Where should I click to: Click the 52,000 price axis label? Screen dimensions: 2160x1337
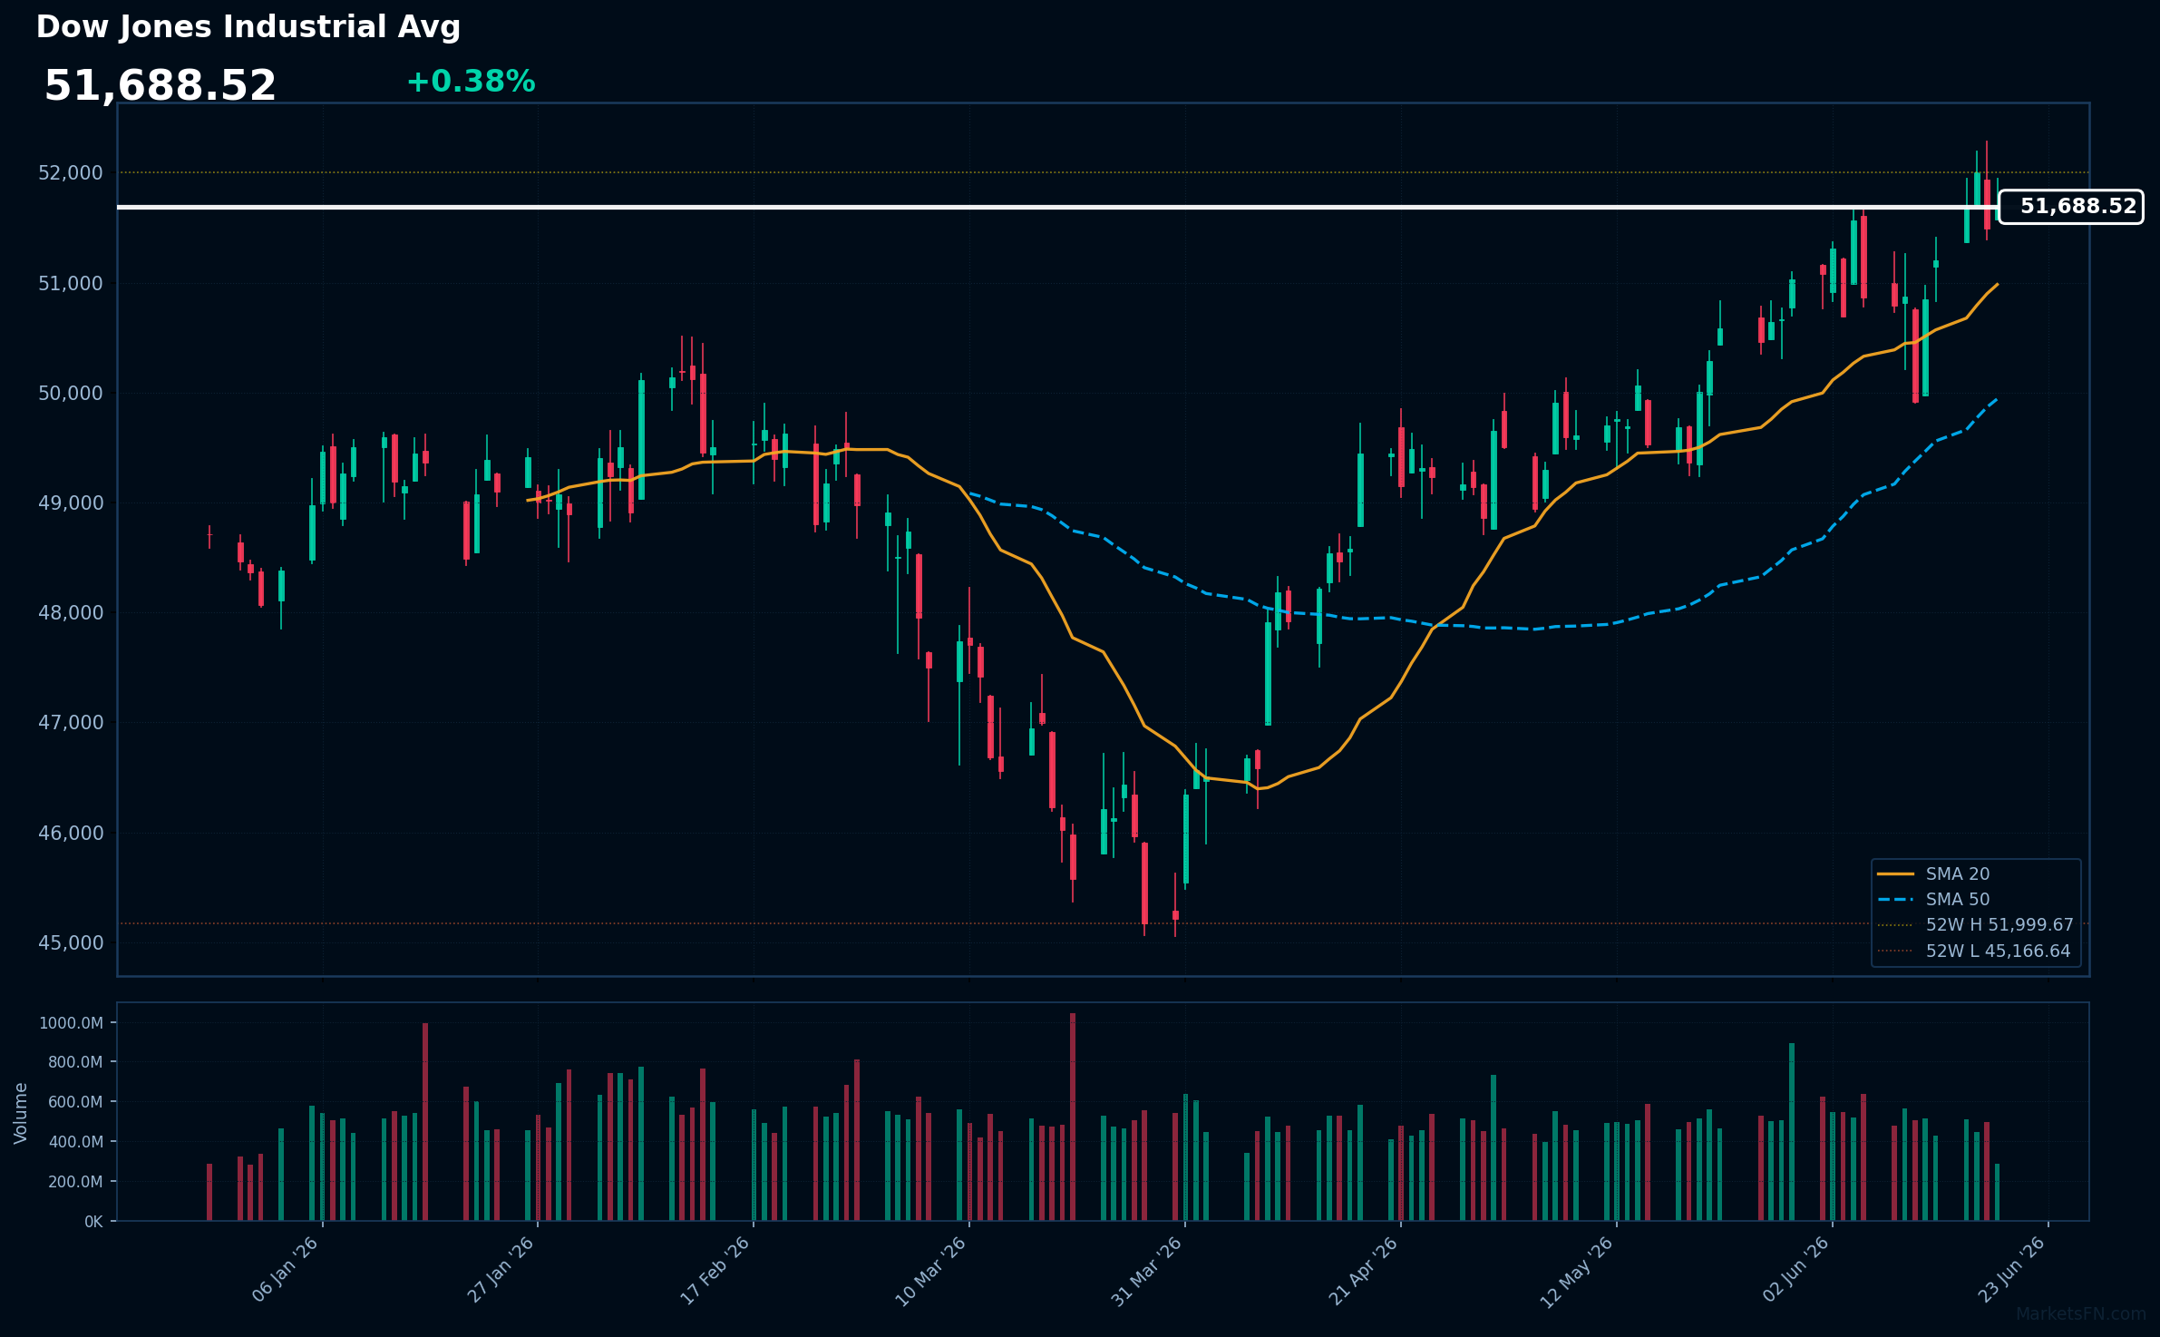click(71, 173)
